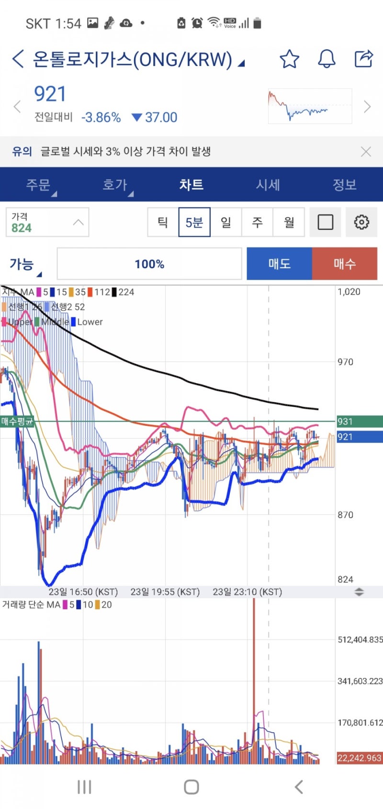Toggle fullscreen chart square icon
383x809 pixels.
pos(326,222)
